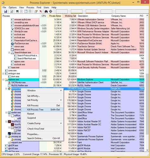This screenshot has height=158, width=150.
Task: Click the Properties toolbar icon
Action: pos(36,11)
